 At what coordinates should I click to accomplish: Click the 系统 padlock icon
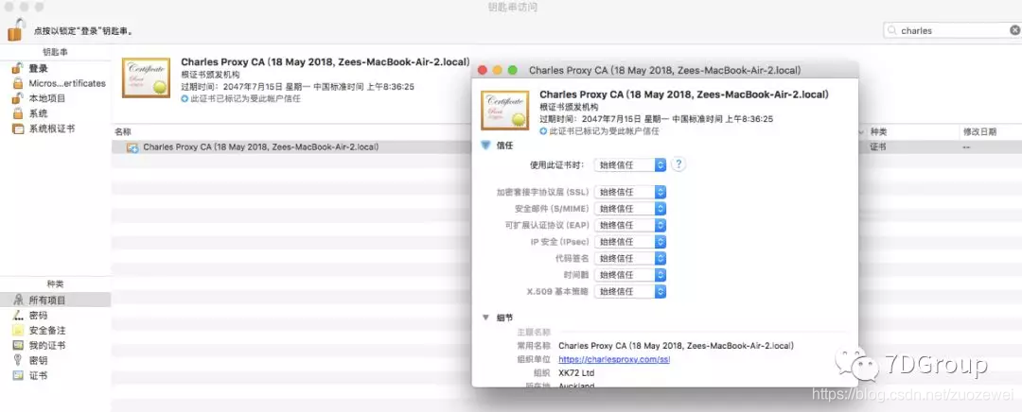point(18,113)
